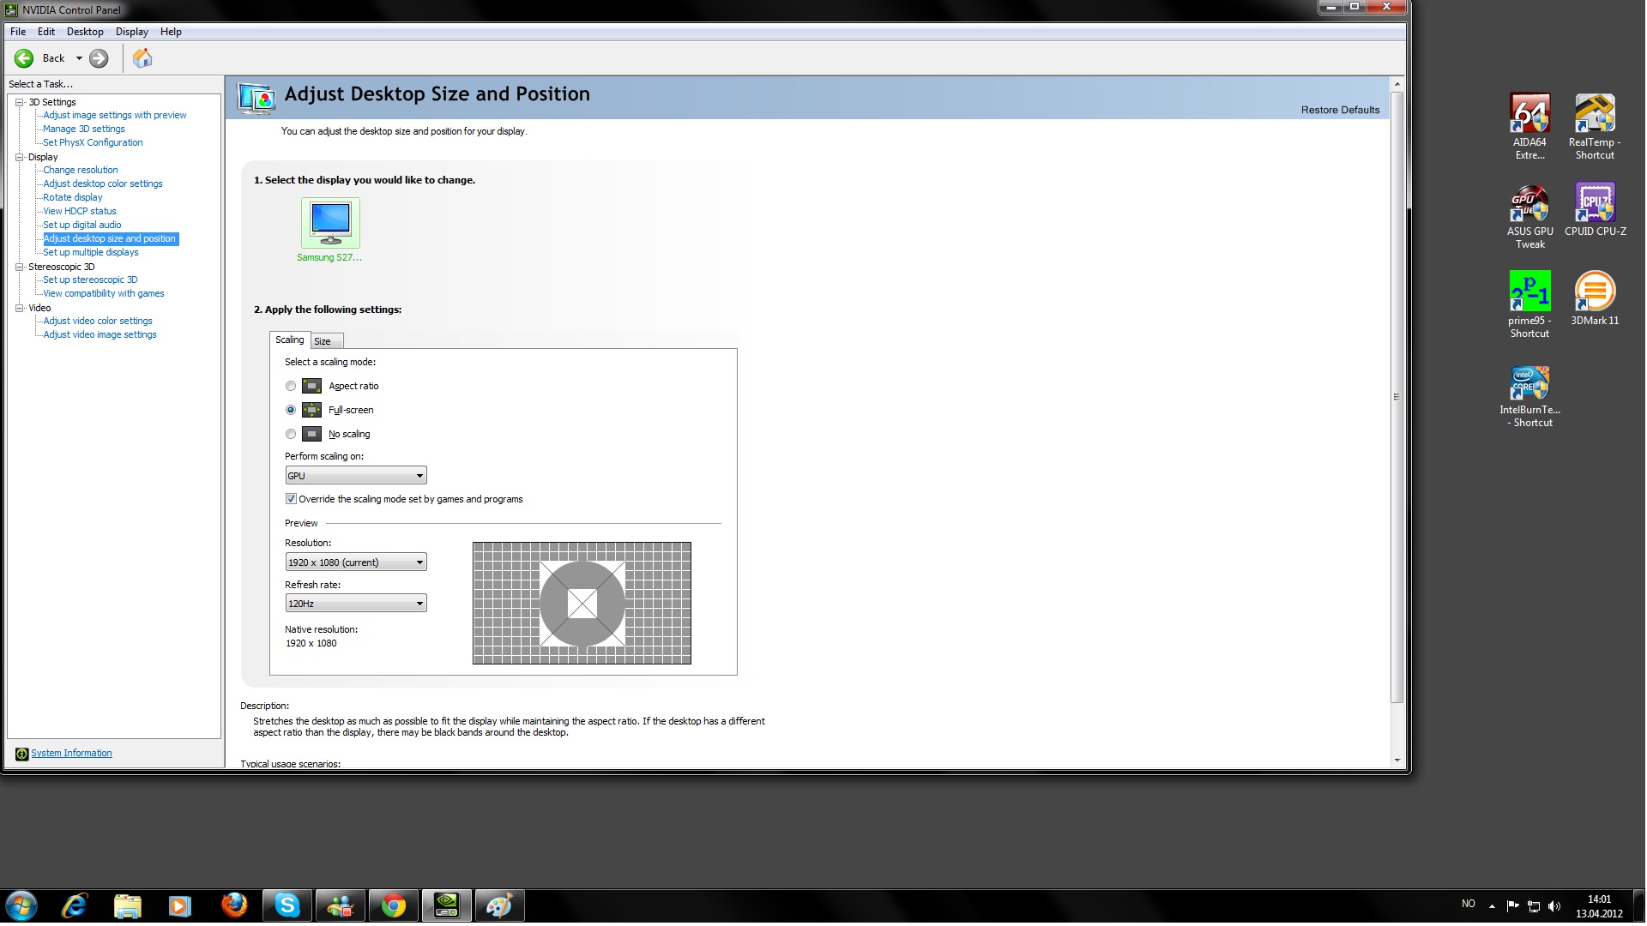Select the Samsung S27 display icon

click(330, 223)
